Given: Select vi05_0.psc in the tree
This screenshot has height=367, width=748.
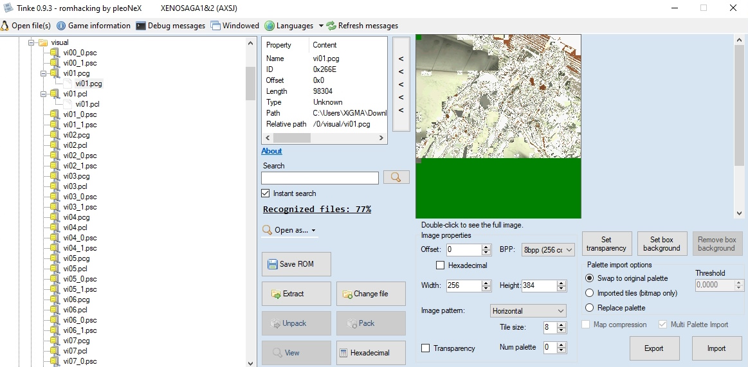Looking at the screenshot, I should coord(80,279).
